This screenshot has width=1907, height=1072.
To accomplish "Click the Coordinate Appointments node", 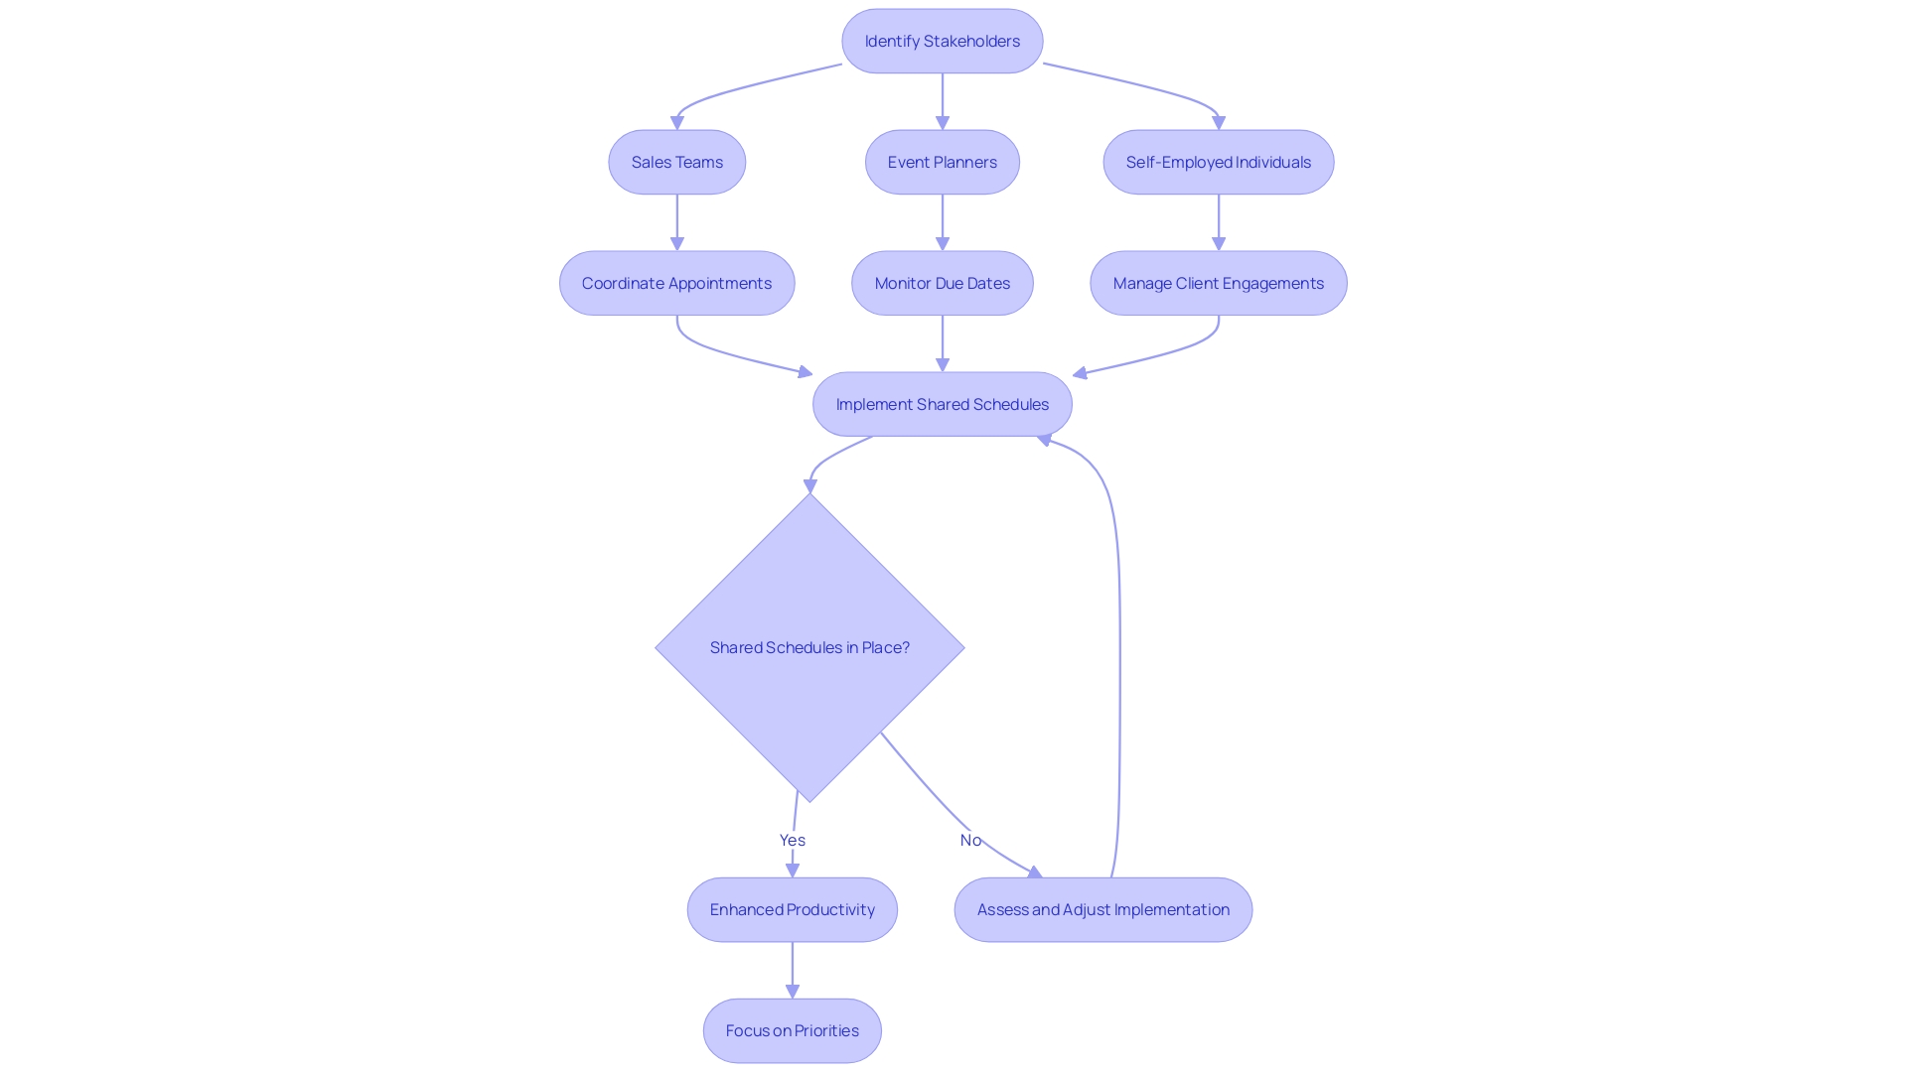I will (677, 282).
